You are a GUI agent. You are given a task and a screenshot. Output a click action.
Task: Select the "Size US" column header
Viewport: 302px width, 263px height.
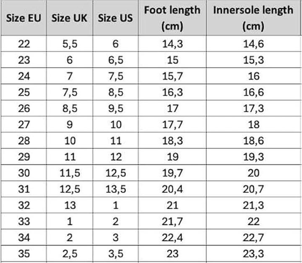[x=115, y=19]
